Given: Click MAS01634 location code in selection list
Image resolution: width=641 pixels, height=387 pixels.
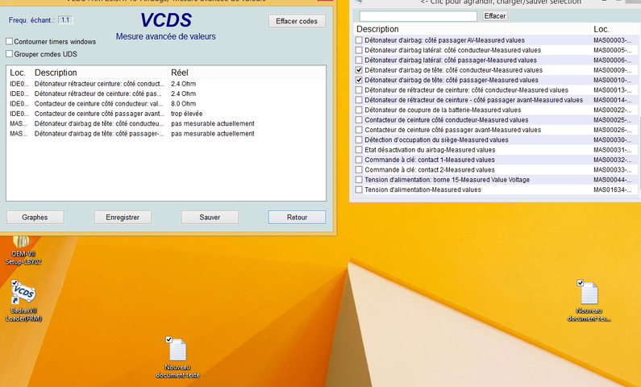Looking at the screenshot, I should tap(613, 189).
